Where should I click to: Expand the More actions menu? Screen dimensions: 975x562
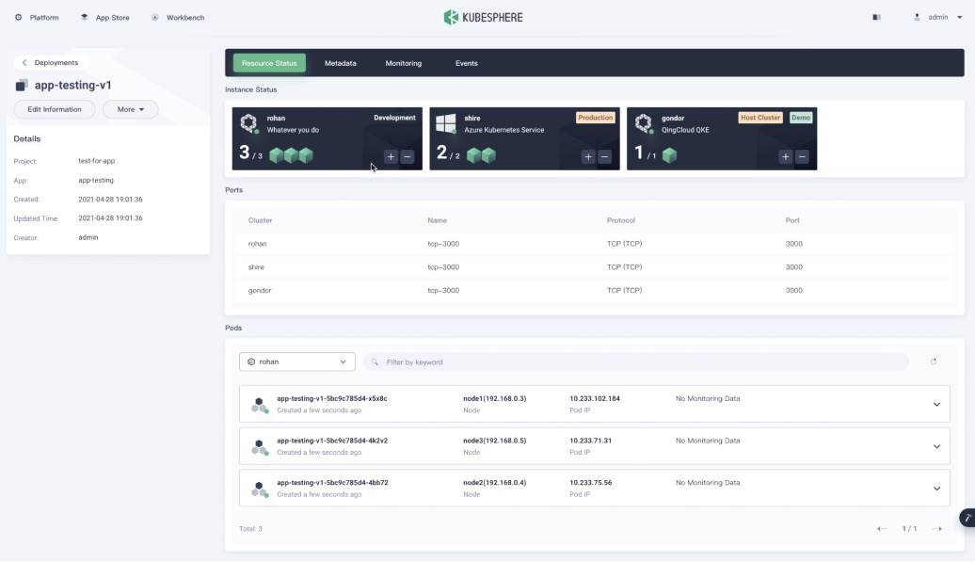(129, 108)
